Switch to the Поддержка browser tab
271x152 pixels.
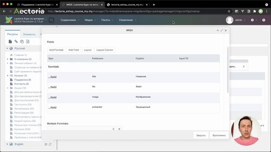tap(38, 5)
